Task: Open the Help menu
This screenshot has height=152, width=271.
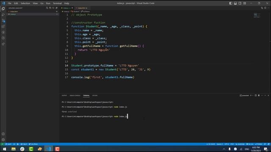Action: 66,3
